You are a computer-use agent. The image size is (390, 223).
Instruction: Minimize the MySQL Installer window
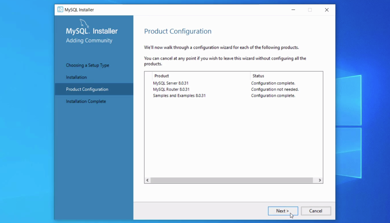tap(293, 10)
